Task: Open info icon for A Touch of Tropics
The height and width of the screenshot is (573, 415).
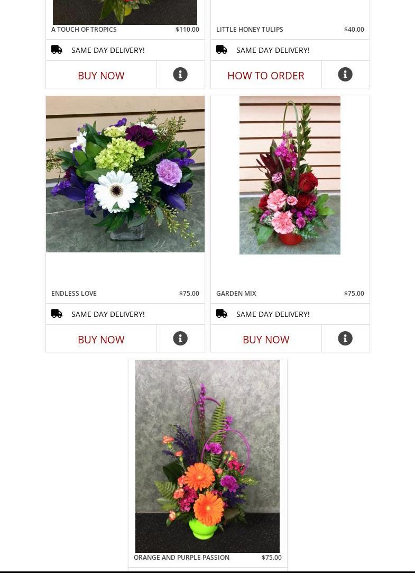Action: point(180,74)
